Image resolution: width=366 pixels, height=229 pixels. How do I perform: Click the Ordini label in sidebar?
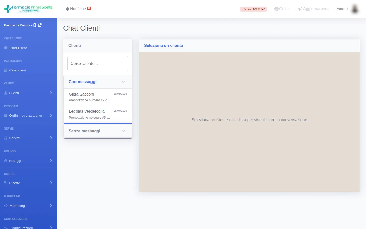point(14,115)
